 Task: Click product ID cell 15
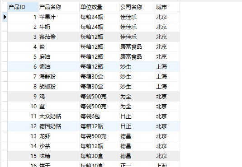click(23, 156)
